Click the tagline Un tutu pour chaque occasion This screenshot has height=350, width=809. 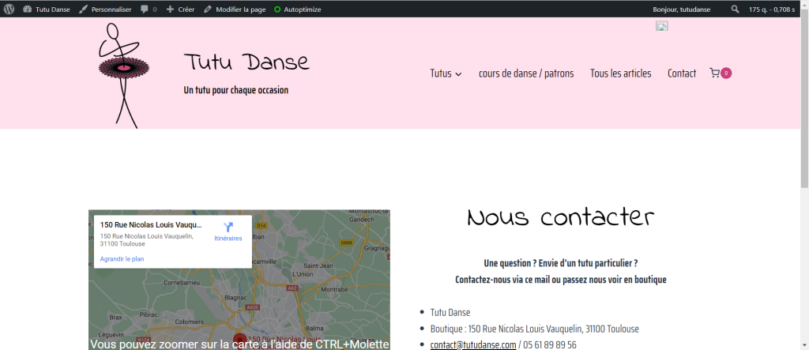pyautogui.click(x=235, y=90)
